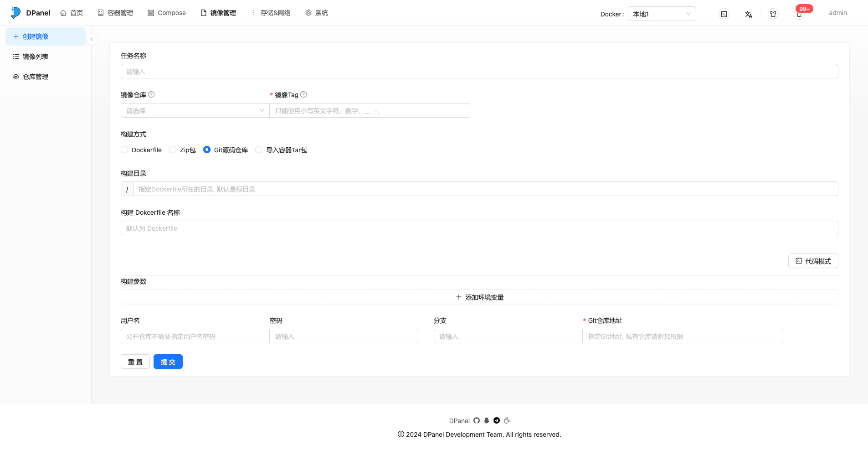Open the Docker environment 本地1 dropdown

coord(661,14)
